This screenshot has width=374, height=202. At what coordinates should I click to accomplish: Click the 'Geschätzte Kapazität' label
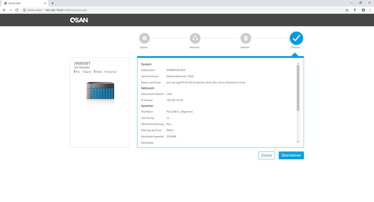click(152, 136)
